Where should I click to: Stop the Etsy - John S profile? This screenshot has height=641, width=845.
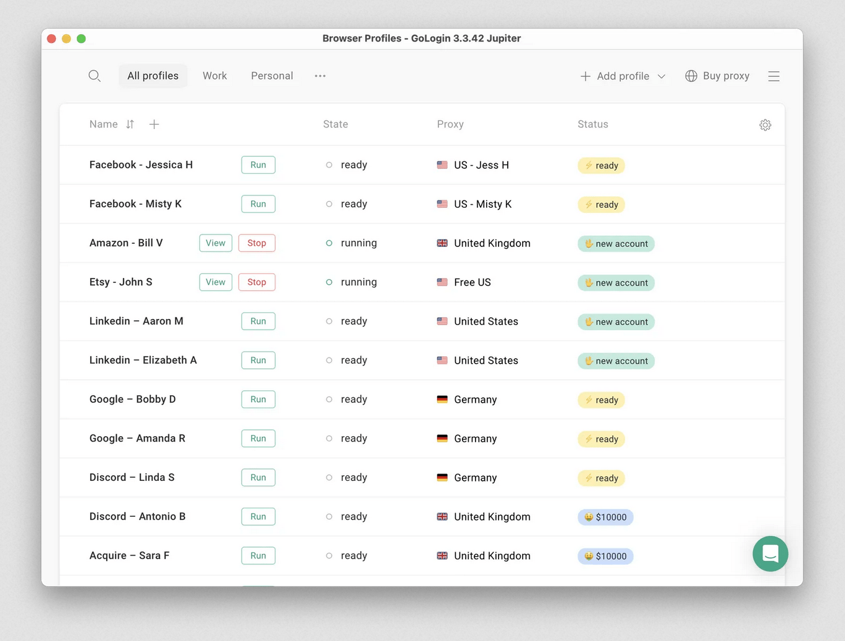(257, 282)
